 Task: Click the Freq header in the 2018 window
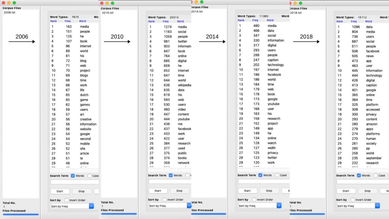coord(354,22)
